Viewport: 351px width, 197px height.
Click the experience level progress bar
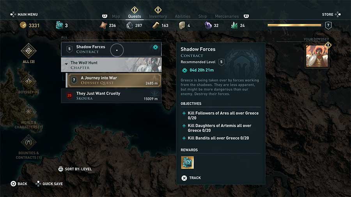coord(294,25)
